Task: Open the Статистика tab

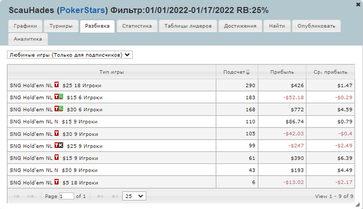Action: pyautogui.click(x=137, y=26)
